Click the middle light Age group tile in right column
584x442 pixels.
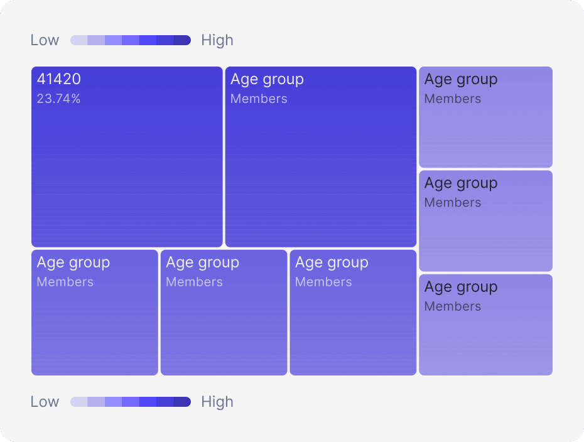click(x=485, y=226)
